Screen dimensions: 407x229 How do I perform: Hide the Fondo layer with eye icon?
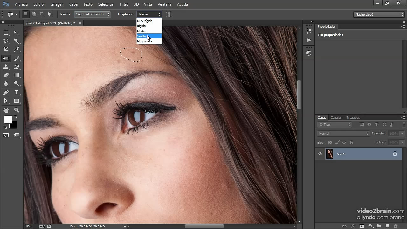pos(320,154)
